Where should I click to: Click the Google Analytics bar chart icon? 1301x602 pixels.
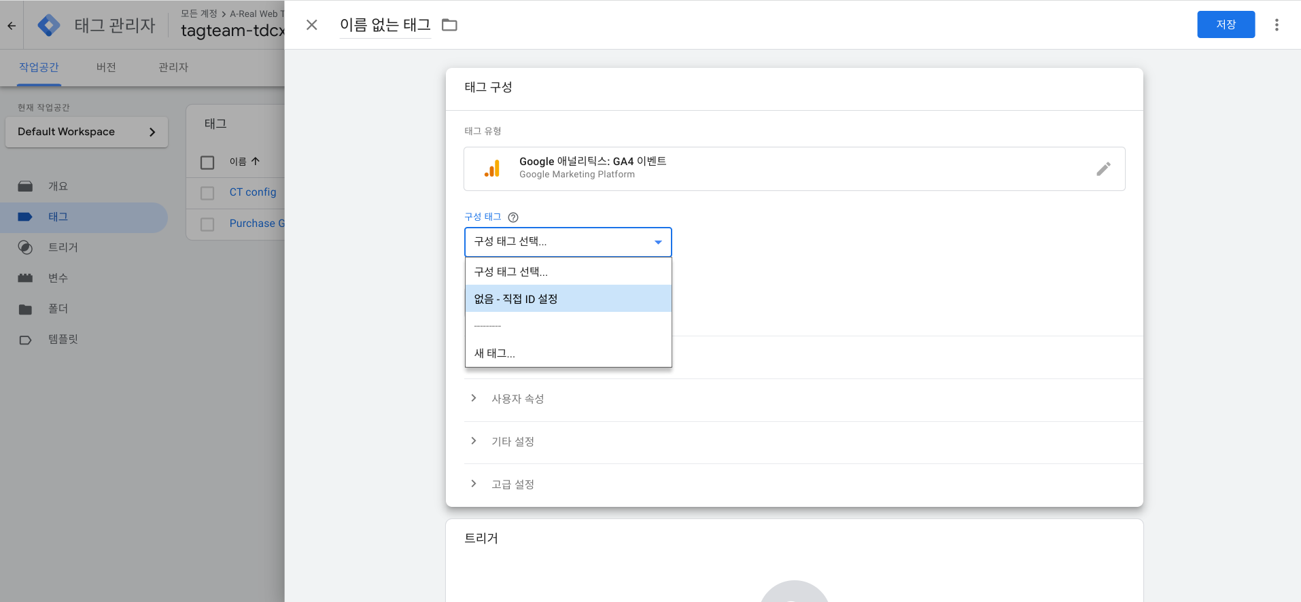(x=492, y=169)
